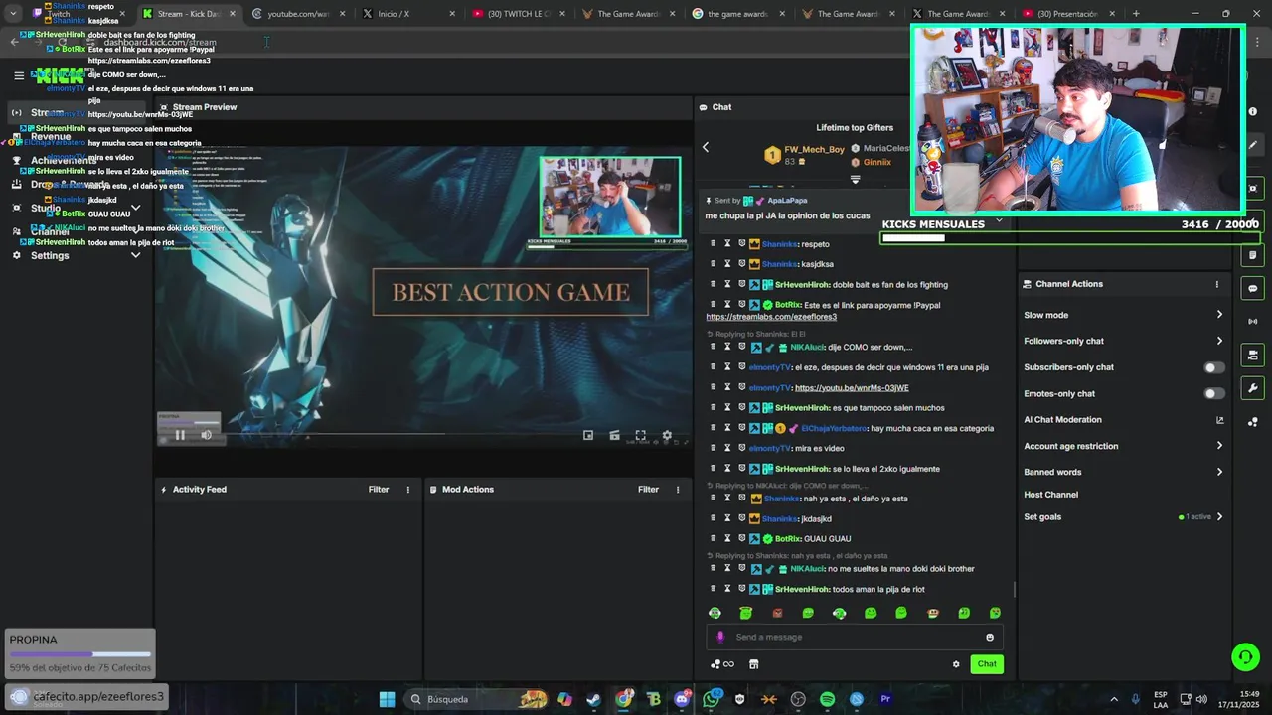Click the Filter button in Mod Actions
This screenshot has height=715, width=1272.
pos(648,490)
